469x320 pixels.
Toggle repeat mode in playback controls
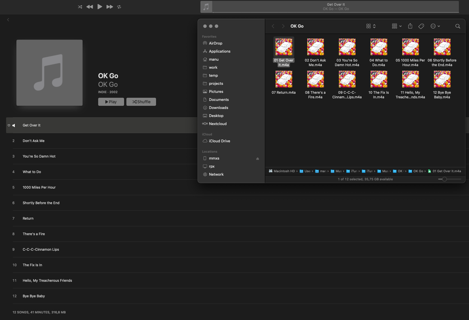[119, 7]
